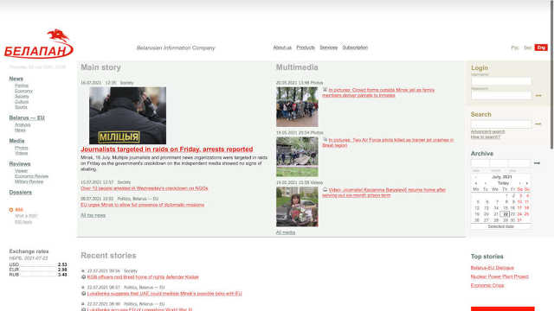Select the English language tab
The image size is (554, 311).
541,48
